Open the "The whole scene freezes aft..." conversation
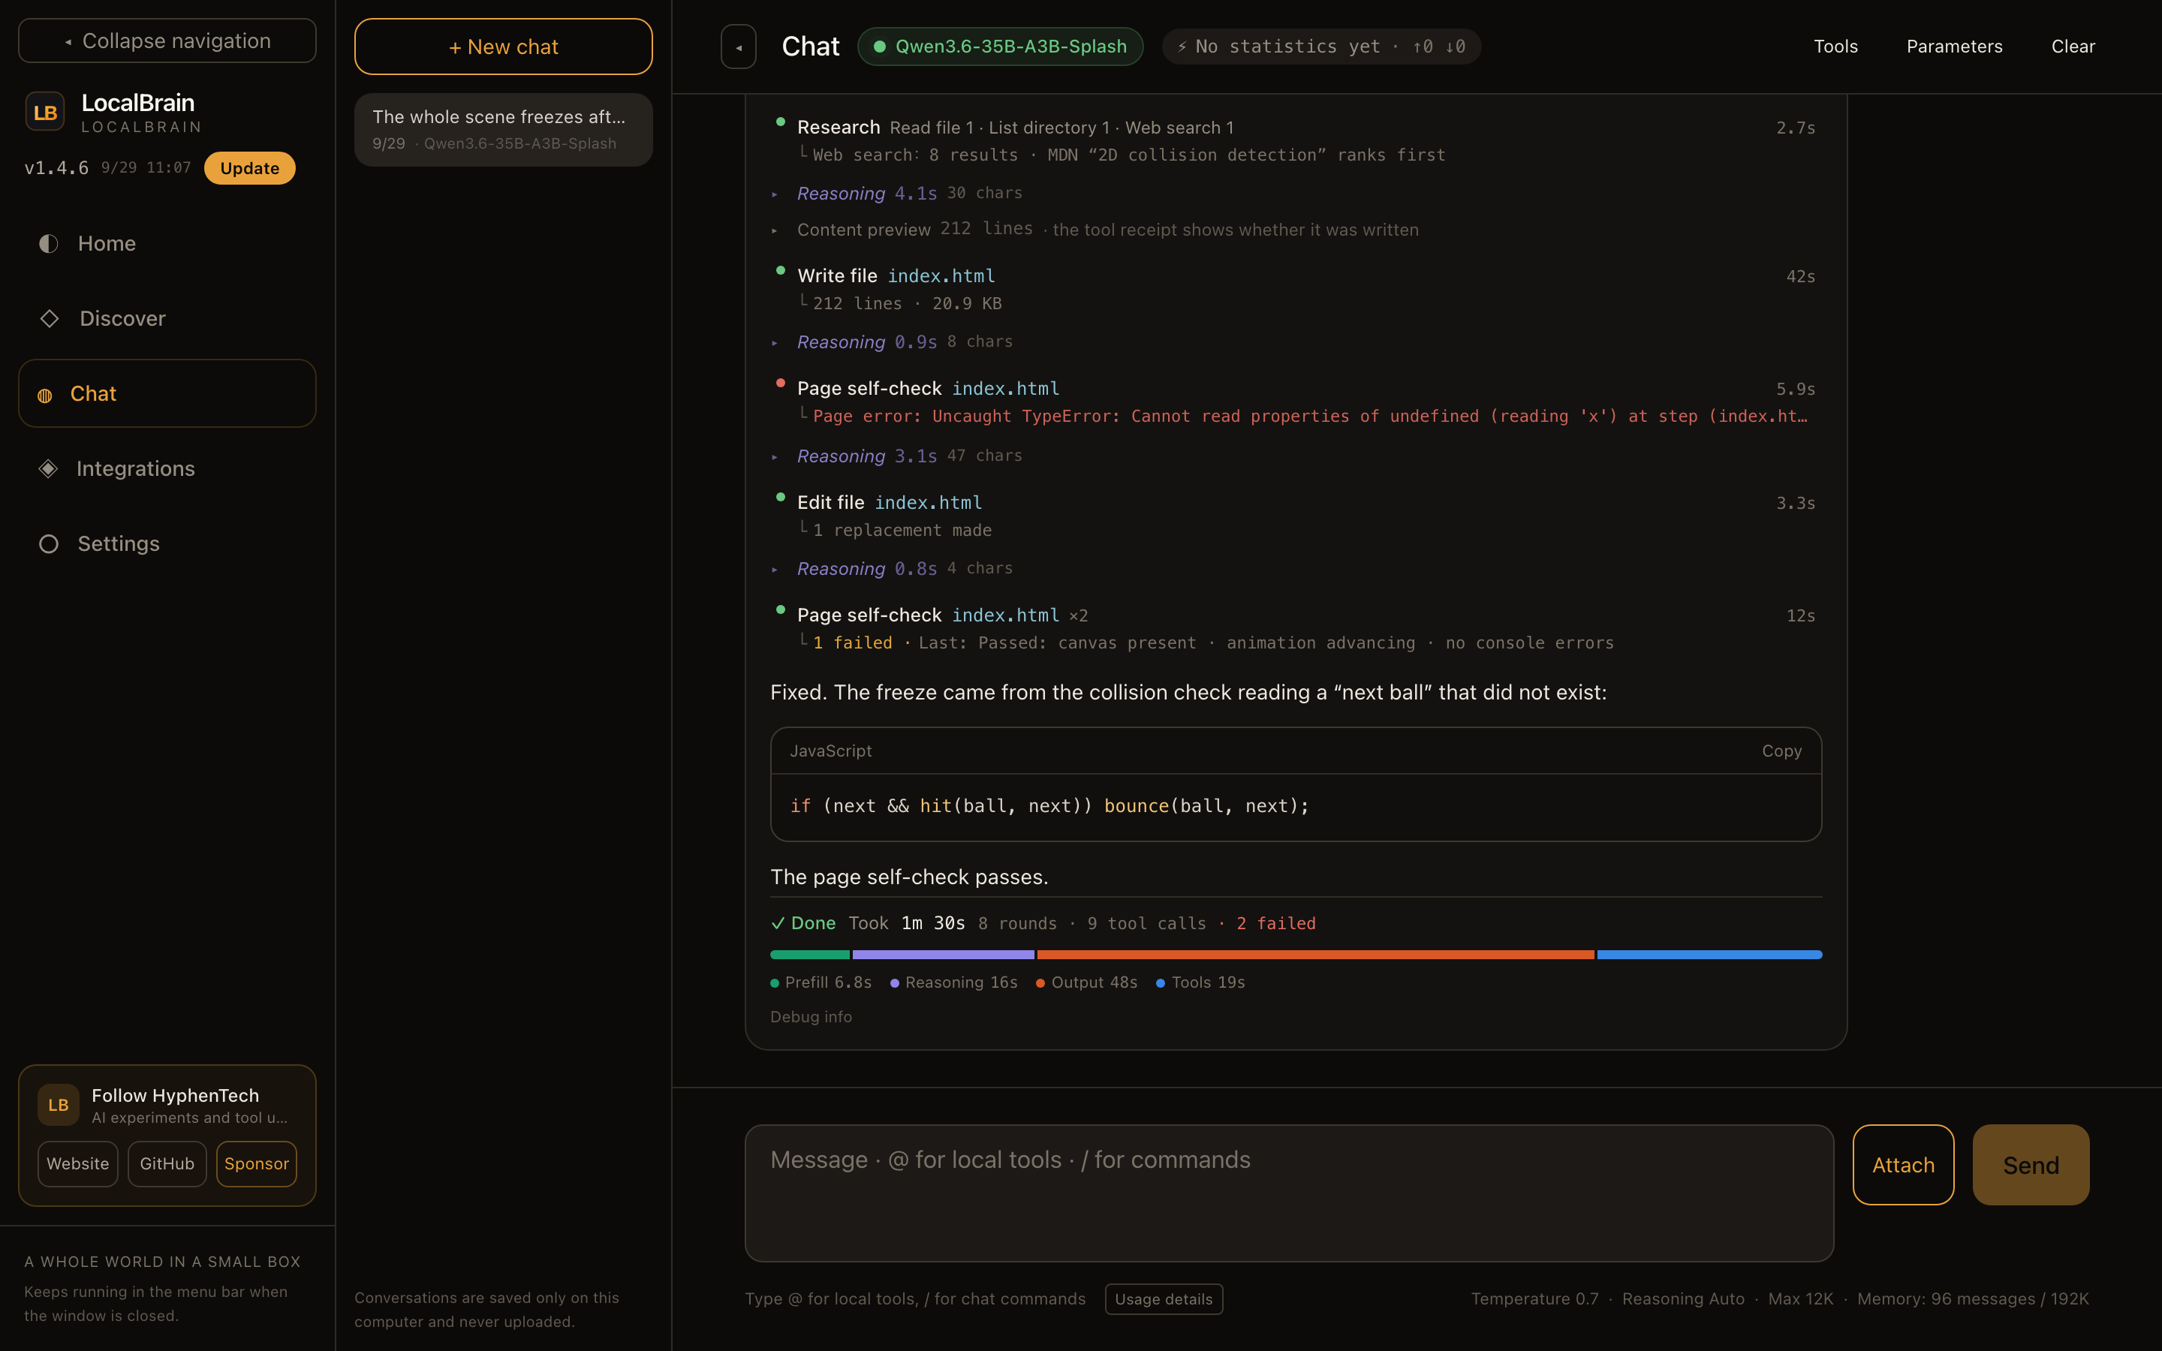 pos(503,130)
